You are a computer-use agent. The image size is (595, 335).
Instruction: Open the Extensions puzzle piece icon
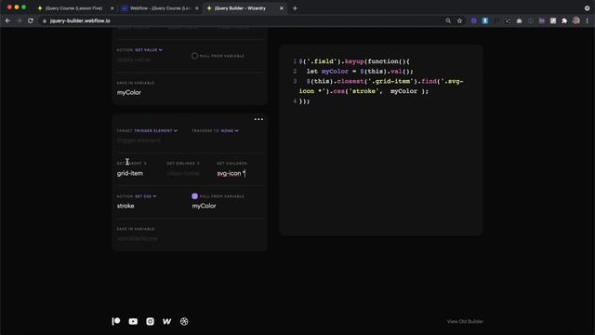tap(564, 20)
